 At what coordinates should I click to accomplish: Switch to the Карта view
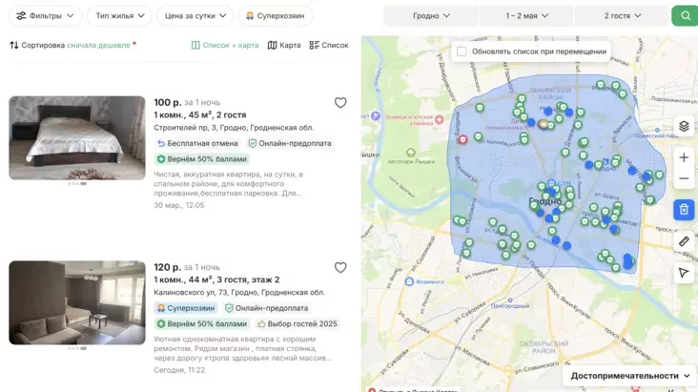click(284, 45)
